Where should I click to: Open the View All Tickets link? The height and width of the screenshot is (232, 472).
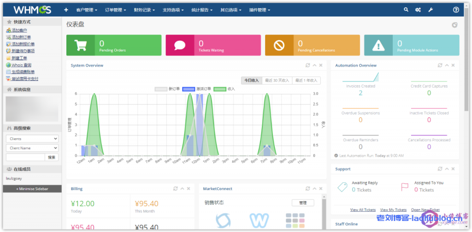click(x=363, y=209)
